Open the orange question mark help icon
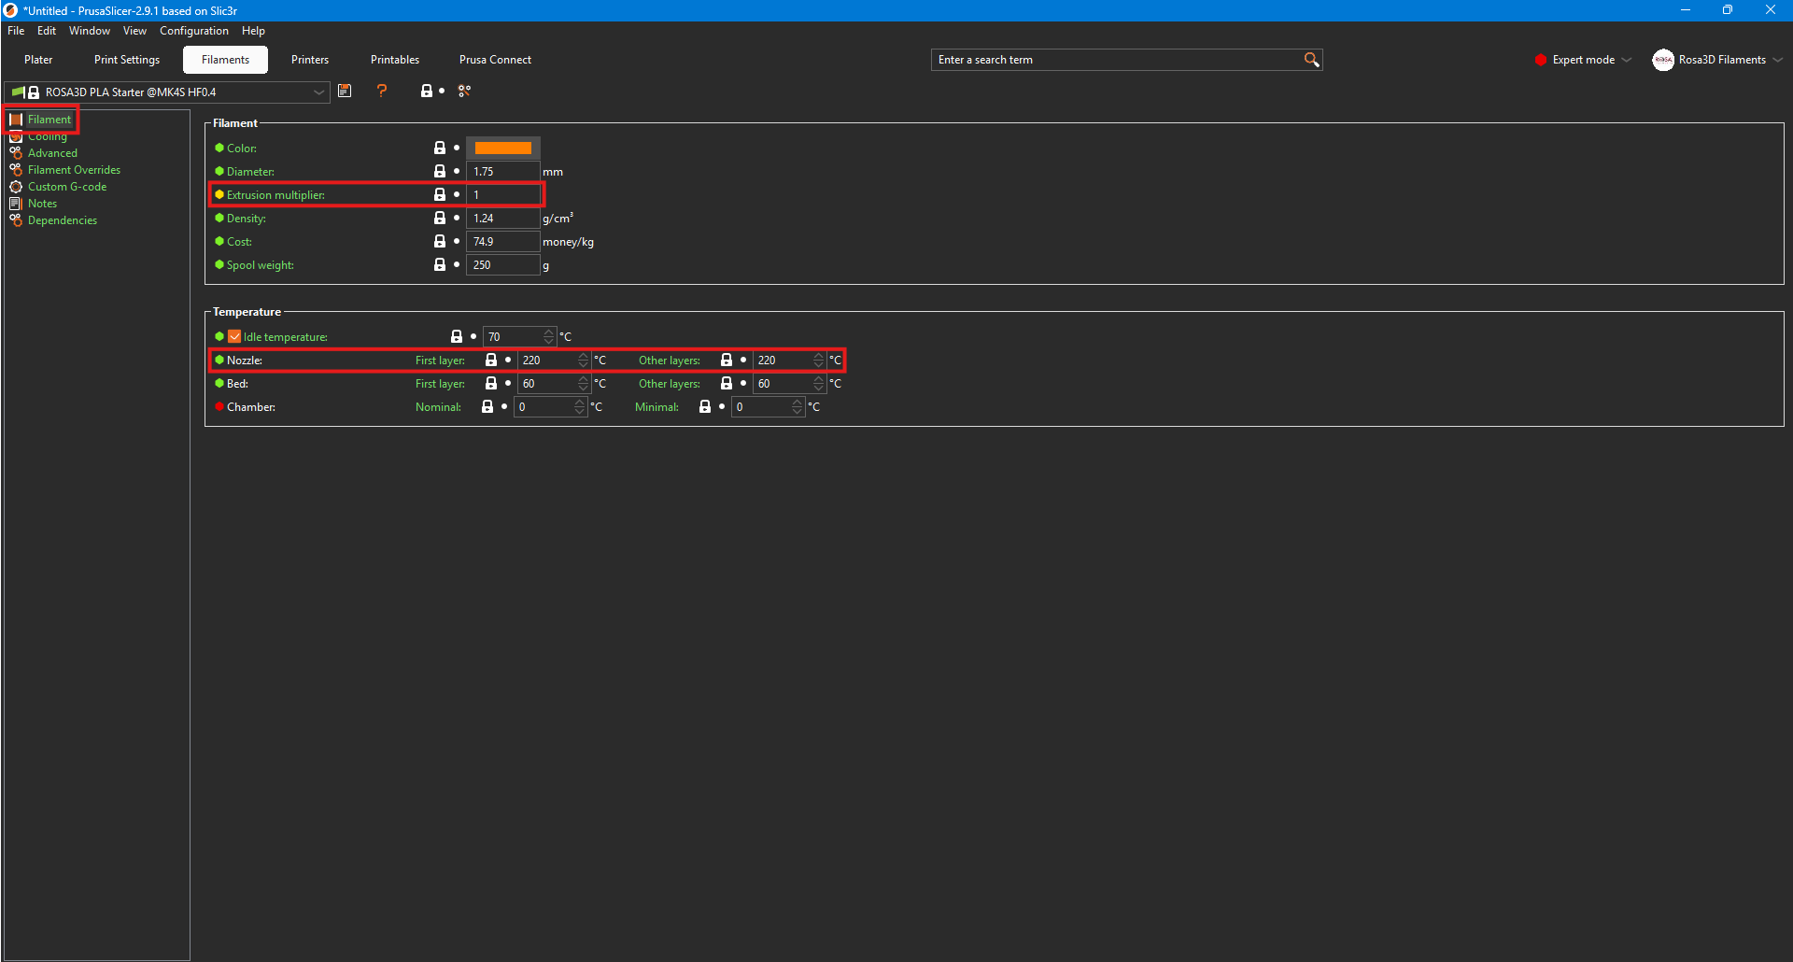1793x962 pixels. [381, 91]
